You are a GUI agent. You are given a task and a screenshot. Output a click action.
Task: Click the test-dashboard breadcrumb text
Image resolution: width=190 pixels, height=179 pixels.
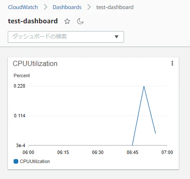(x=115, y=7)
